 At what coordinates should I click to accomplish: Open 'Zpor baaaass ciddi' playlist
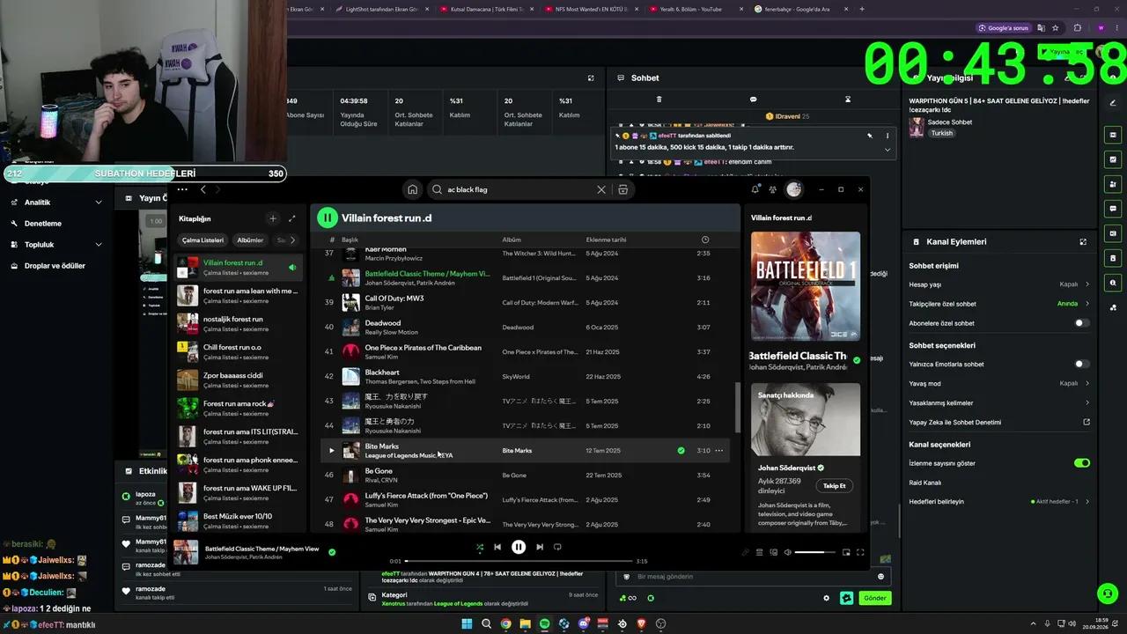point(239,381)
